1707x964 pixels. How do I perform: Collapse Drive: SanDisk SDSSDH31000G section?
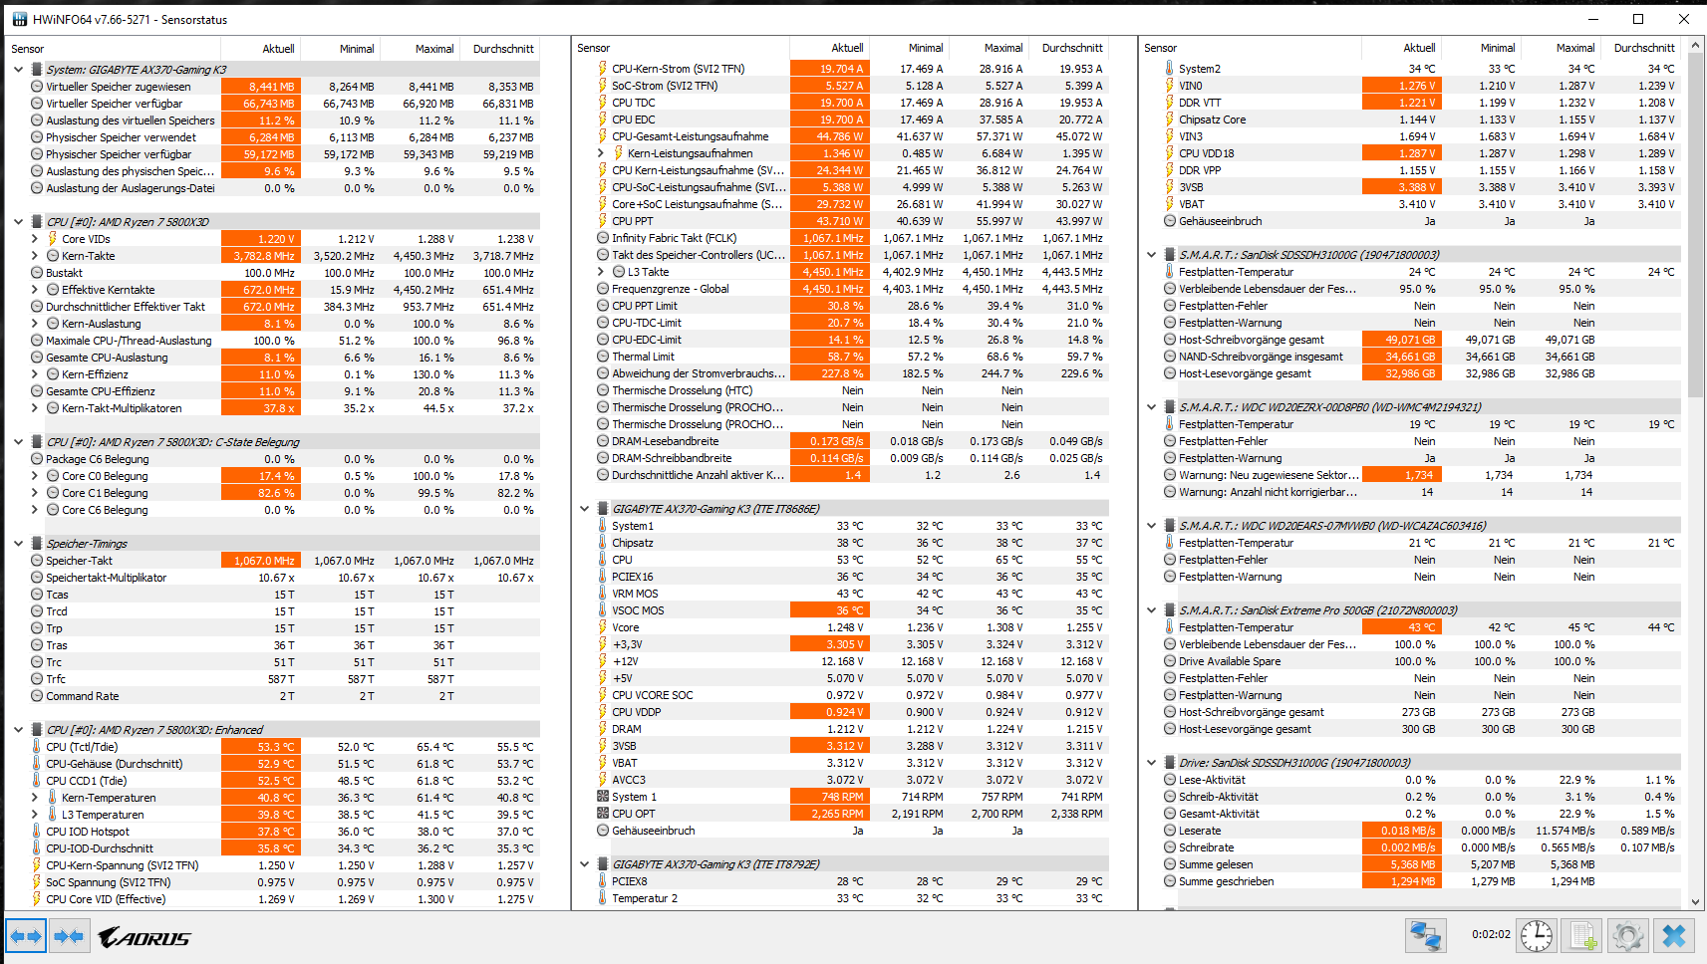pos(1152,763)
